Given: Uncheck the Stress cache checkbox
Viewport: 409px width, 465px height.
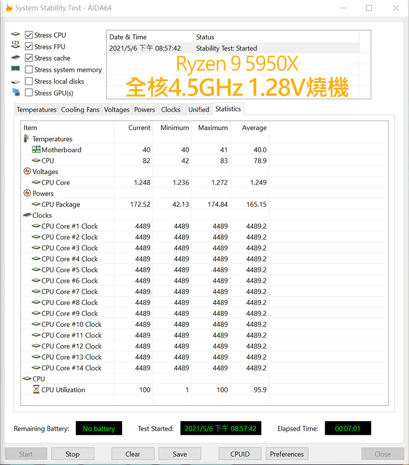Looking at the screenshot, I should pyautogui.click(x=29, y=58).
